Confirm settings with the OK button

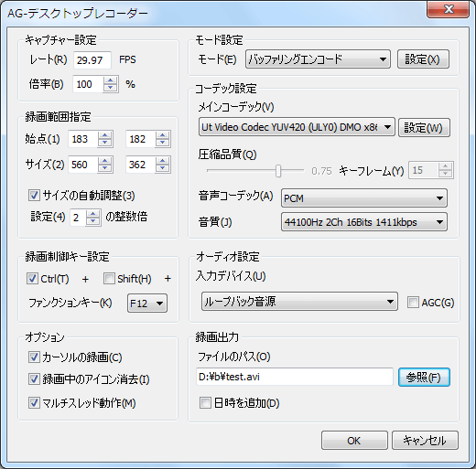pyautogui.click(x=354, y=440)
